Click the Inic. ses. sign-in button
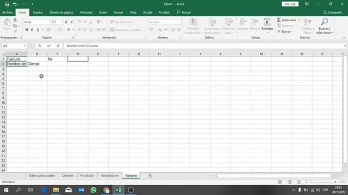The image size is (348, 195). pyautogui.click(x=290, y=4)
